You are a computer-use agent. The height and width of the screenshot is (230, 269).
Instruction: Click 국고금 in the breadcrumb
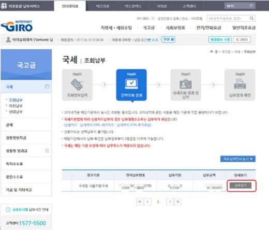[226, 52]
